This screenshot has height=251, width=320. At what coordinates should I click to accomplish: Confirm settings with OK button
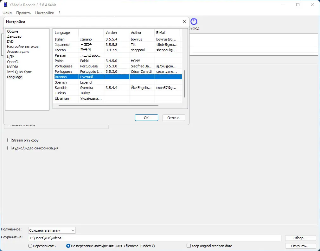tap(146, 118)
